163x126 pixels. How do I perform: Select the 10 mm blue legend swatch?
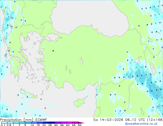pos(34,123)
